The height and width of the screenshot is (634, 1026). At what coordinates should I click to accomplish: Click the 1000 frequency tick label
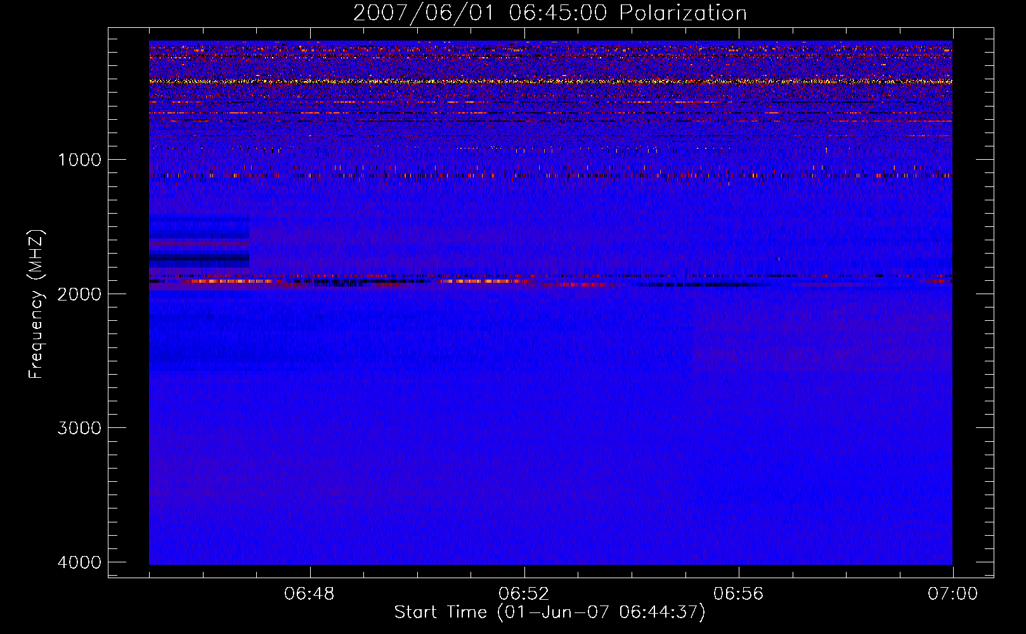79,160
